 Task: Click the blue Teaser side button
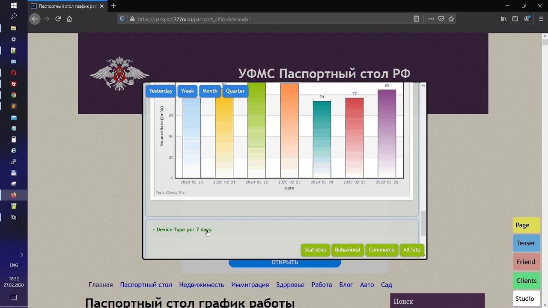527,243
